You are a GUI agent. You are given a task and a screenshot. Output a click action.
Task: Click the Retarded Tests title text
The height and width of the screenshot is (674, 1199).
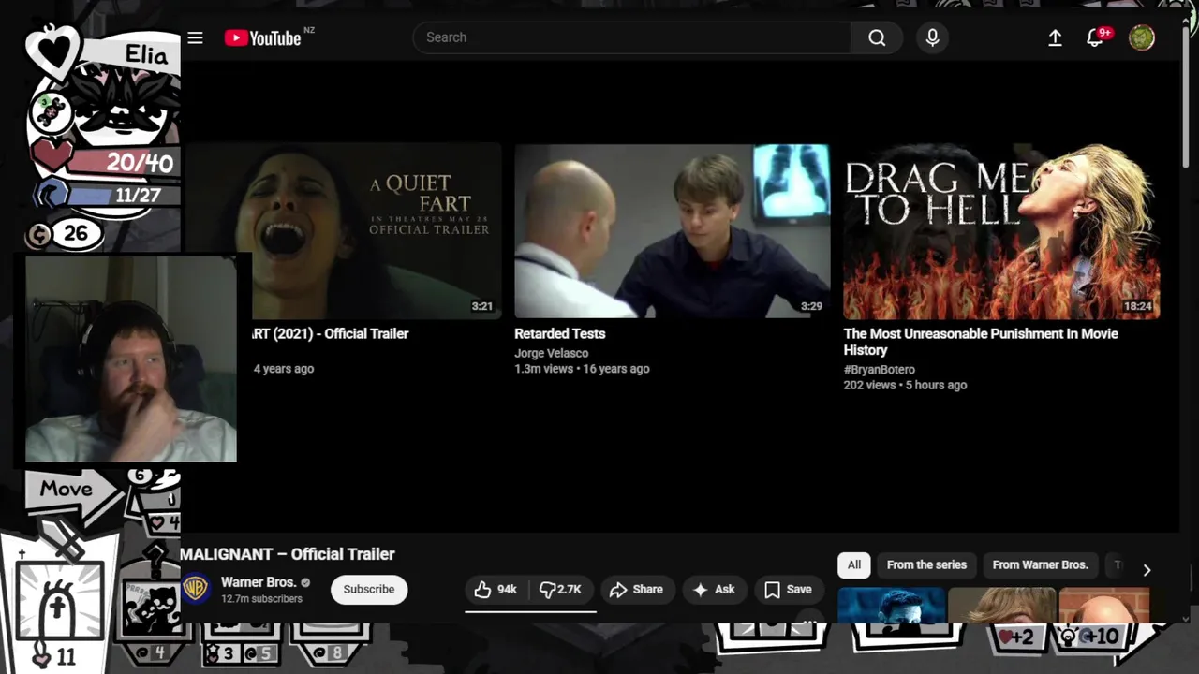pyautogui.click(x=559, y=333)
